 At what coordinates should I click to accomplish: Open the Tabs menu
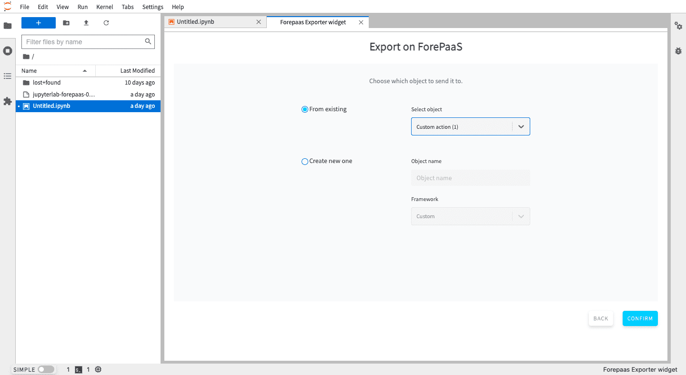point(128,7)
